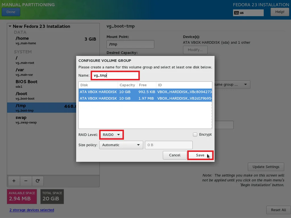Select the /tmp vg_boot-tmp entry

pyautogui.click(x=41, y=108)
